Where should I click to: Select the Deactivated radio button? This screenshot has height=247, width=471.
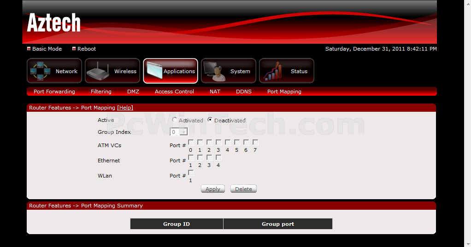click(210, 120)
